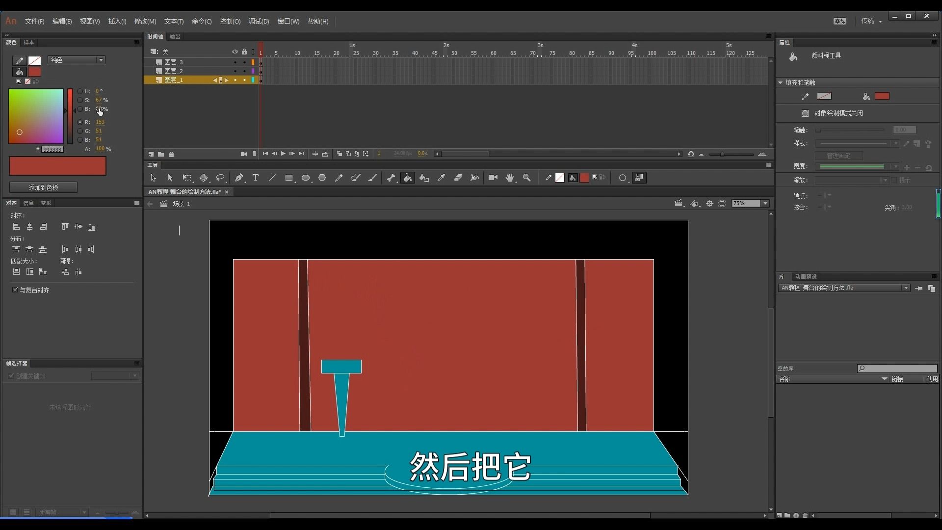Image resolution: width=942 pixels, height=530 pixels.
Task: Toggle visibility of 图层_1 layer
Action: point(235,79)
